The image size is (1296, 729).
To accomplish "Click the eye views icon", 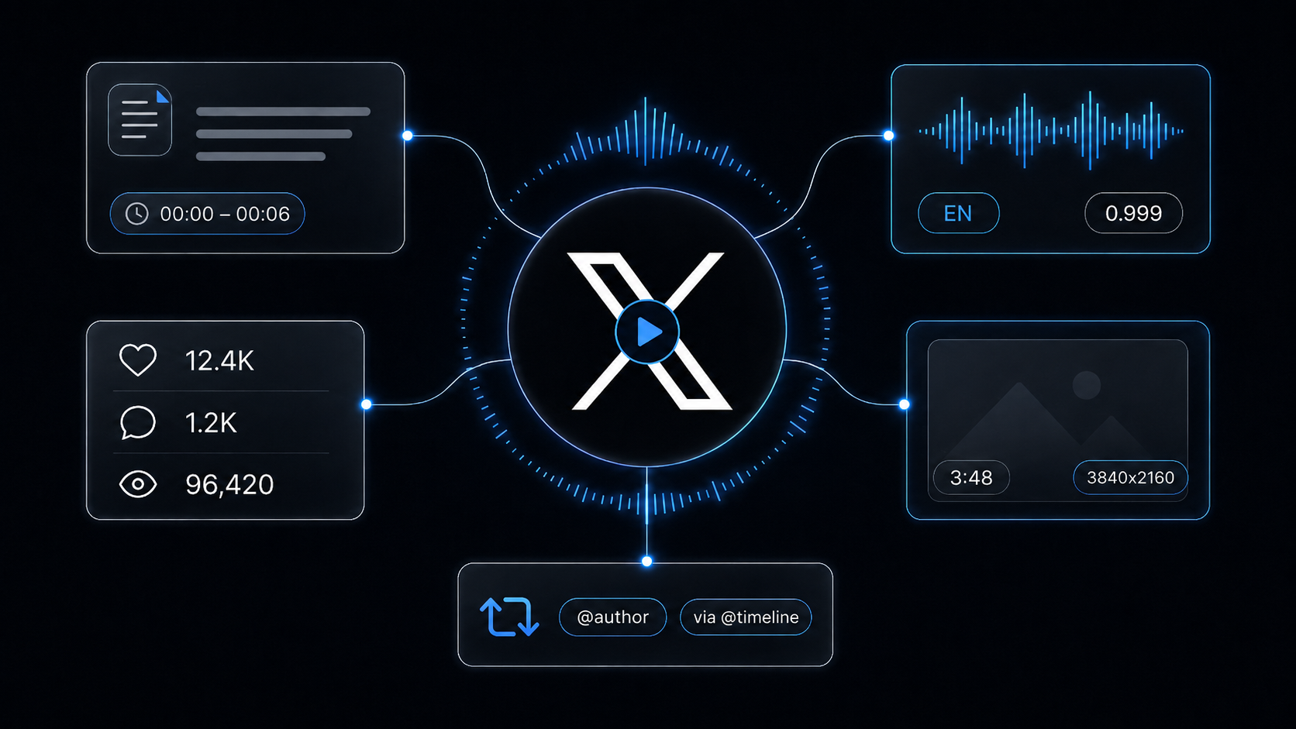I will (138, 485).
